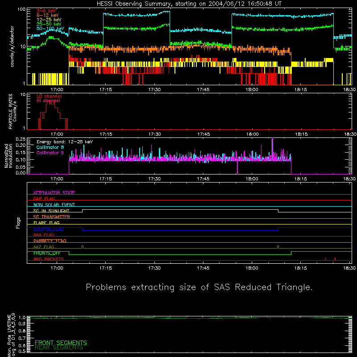The width and height of the screenshot is (357, 357).
Task: Click the tall magenta modulation spike near 18:06
Action: (273, 148)
